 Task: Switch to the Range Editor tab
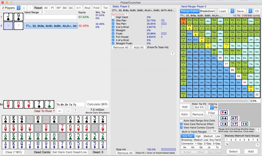190,11
